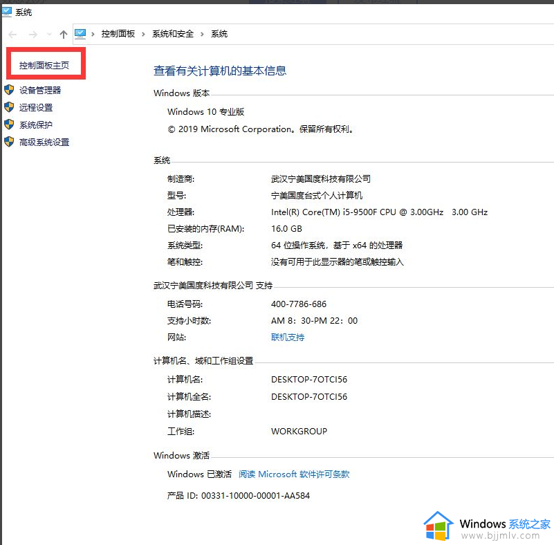The width and height of the screenshot is (554, 545).
Task: Open 系统保护
Action: pos(36,124)
